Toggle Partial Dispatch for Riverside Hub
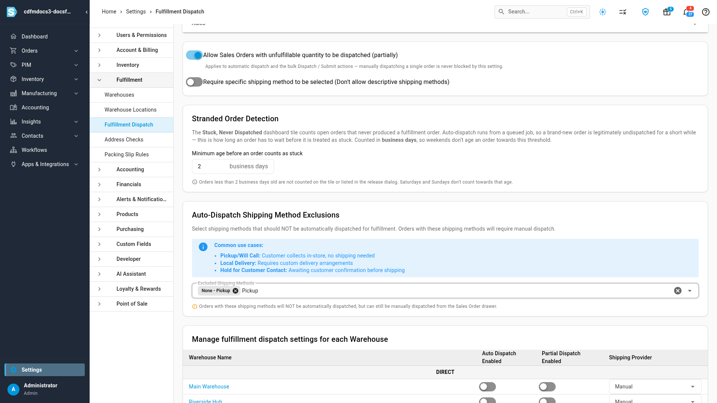Image resolution: width=717 pixels, height=403 pixels. [x=547, y=400]
